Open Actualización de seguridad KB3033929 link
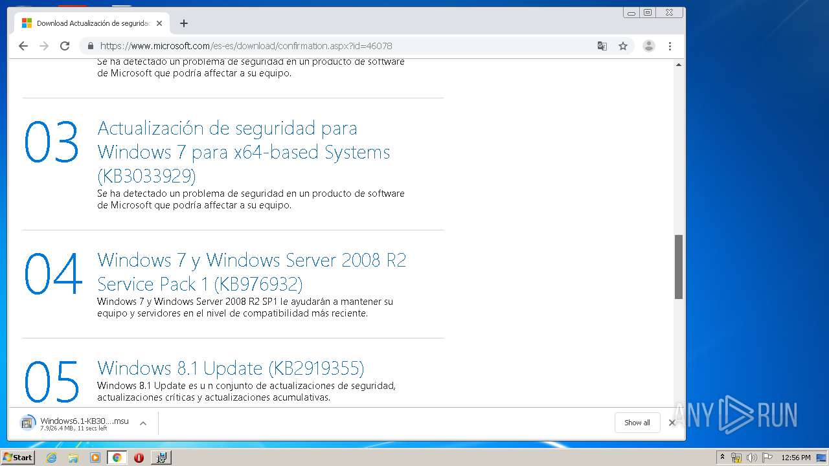829x466 pixels. click(x=244, y=152)
